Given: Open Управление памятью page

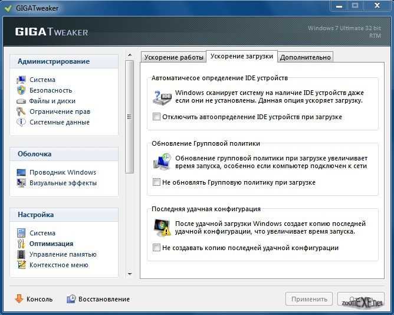Looking at the screenshot, I should pos(63,254).
